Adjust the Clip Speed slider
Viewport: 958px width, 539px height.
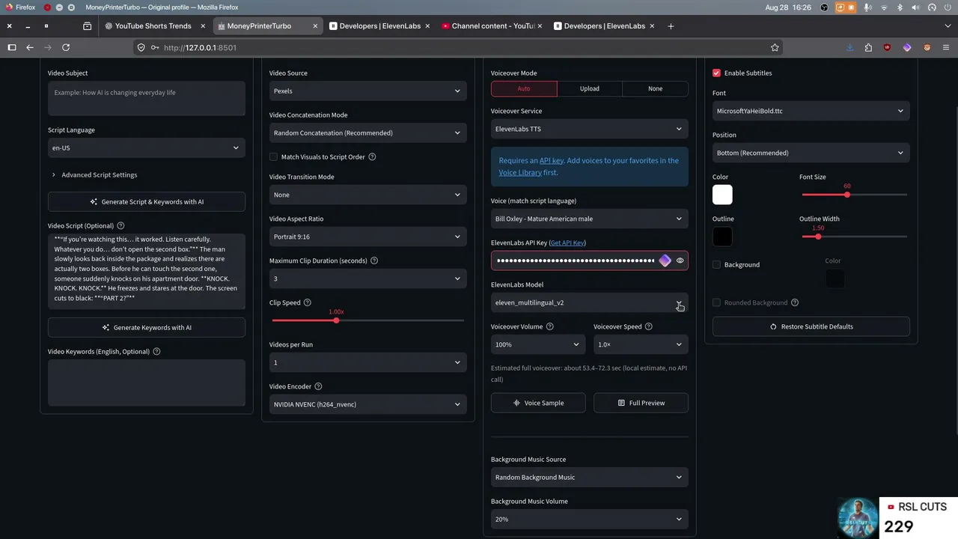(x=336, y=320)
